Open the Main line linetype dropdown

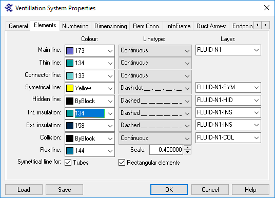[155, 51]
